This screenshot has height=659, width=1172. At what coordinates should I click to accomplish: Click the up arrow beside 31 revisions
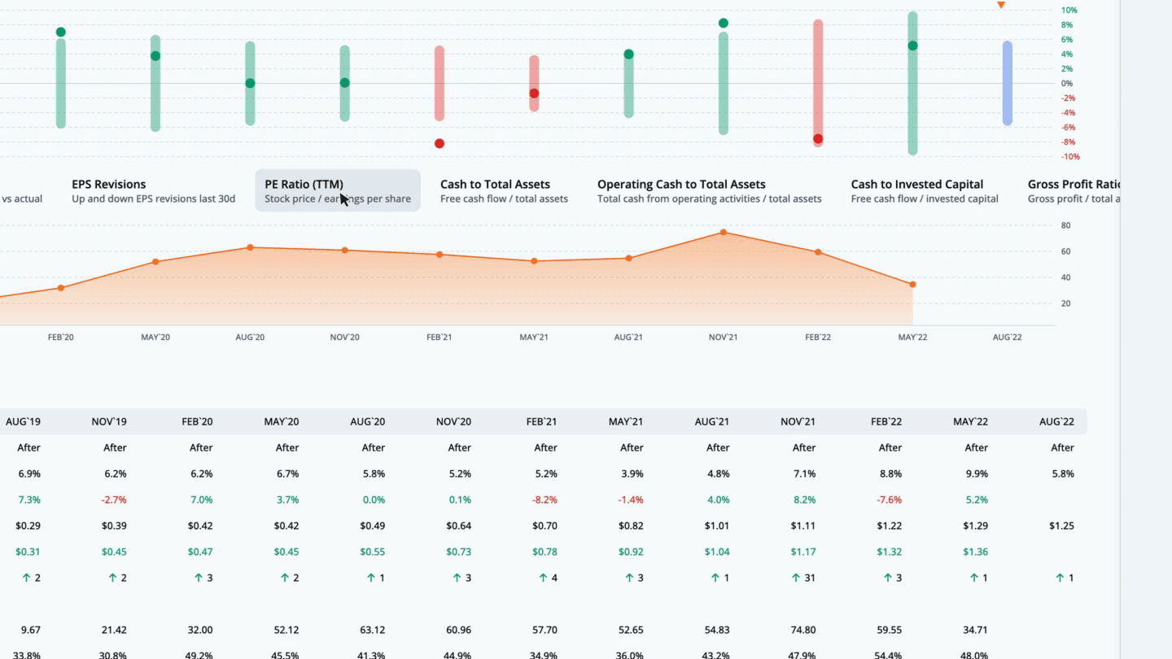(798, 578)
